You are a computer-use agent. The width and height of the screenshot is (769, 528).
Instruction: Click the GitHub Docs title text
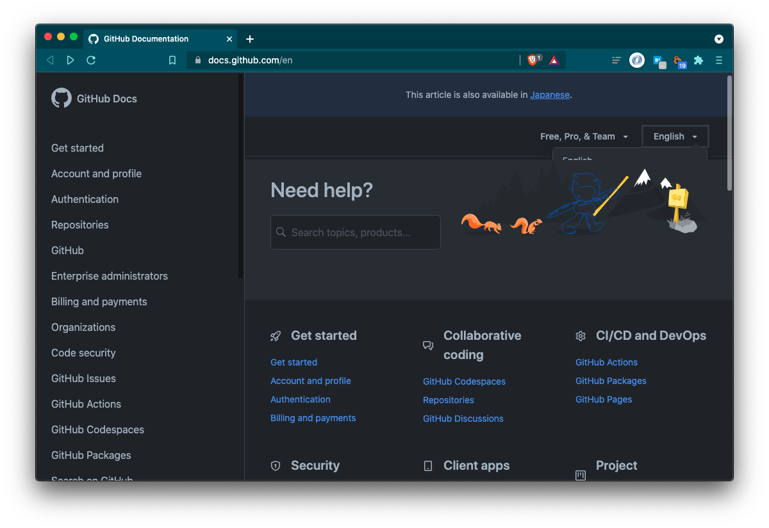pyautogui.click(x=106, y=99)
